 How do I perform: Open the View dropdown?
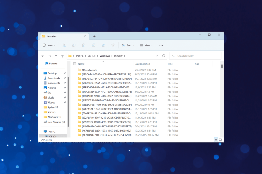click(146, 45)
